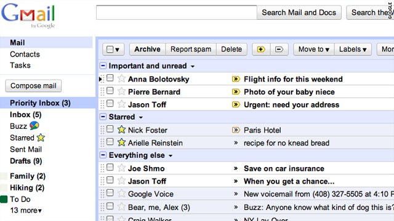
Task: Click importance marker on Buzz: Anyone know message
Action: pos(236,207)
